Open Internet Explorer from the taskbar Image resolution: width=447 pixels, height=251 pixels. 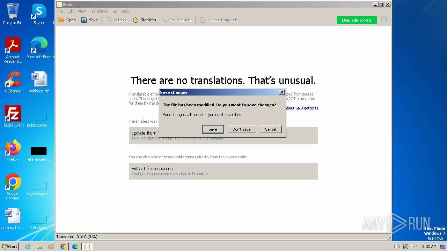point(28,246)
